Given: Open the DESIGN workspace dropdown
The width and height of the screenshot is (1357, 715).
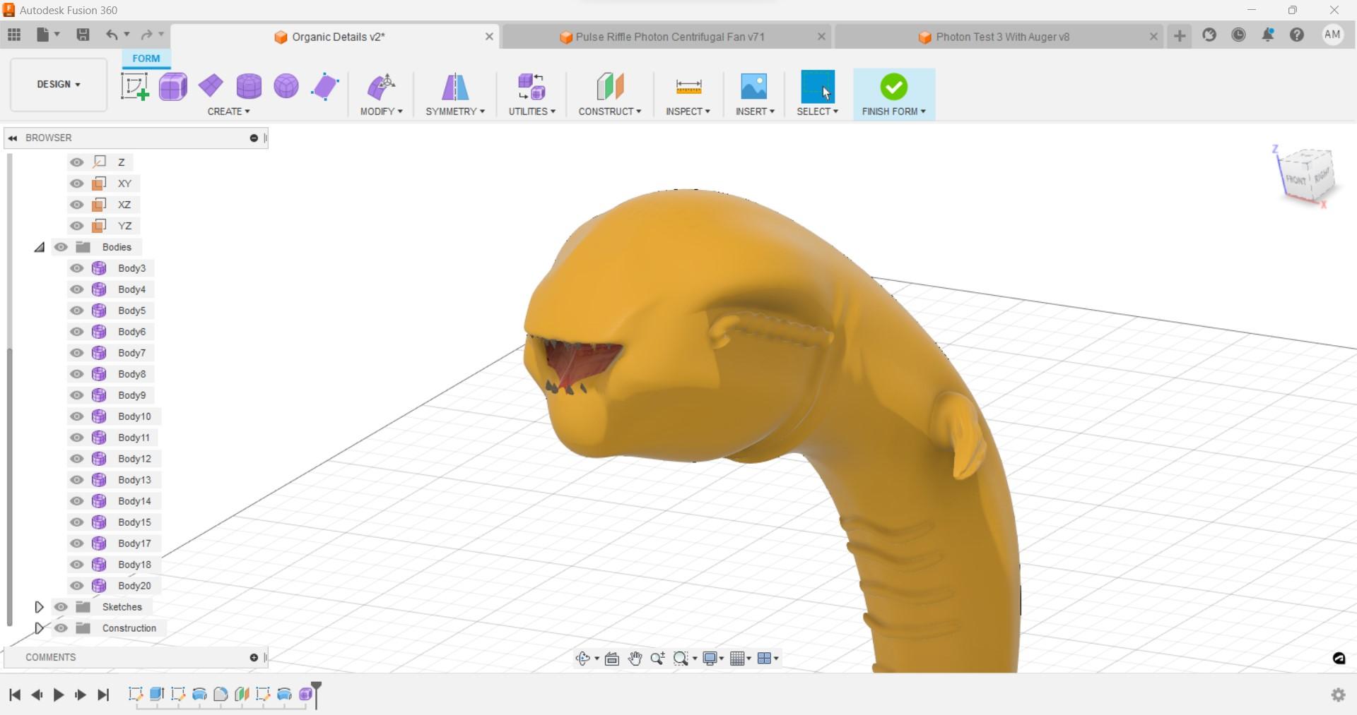Looking at the screenshot, I should pos(59,85).
